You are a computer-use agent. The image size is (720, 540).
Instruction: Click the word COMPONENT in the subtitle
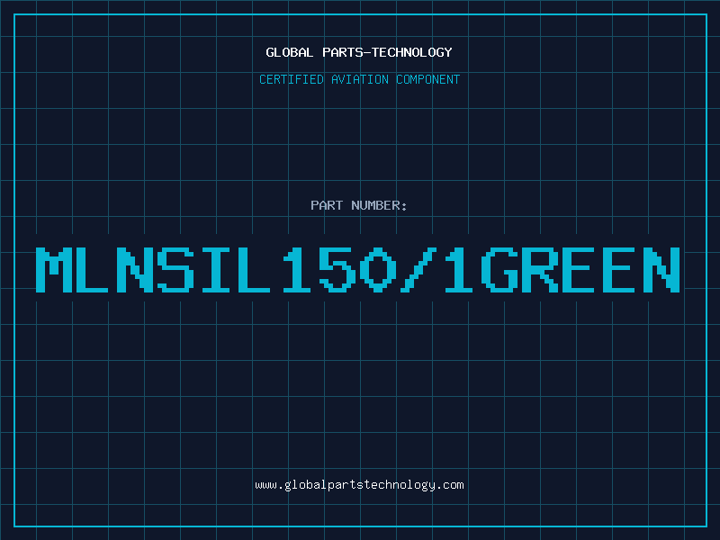(427, 79)
